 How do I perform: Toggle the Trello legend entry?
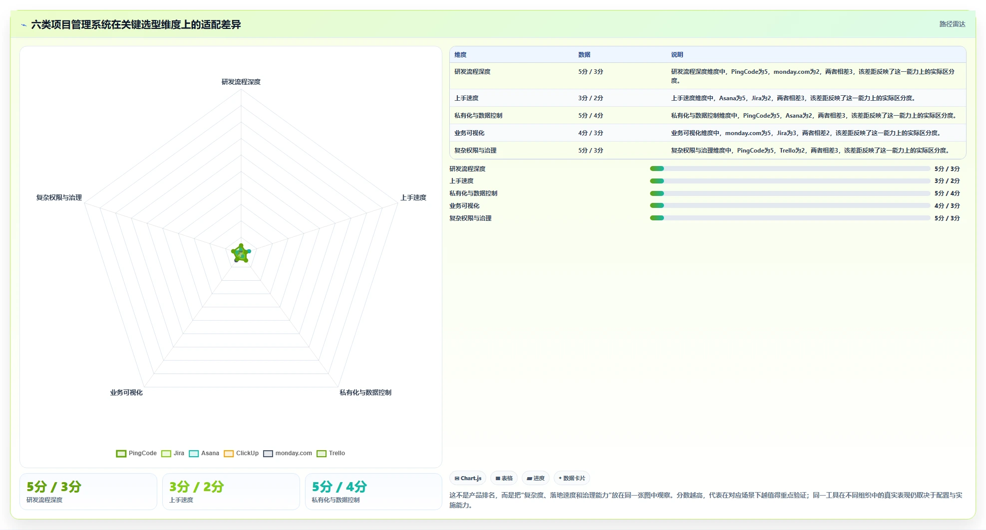331,453
